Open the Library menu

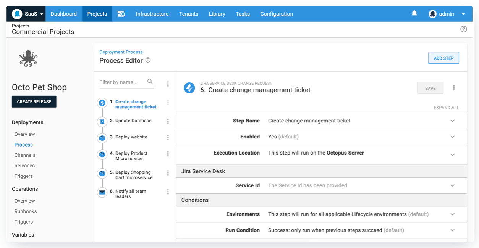click(x=217, y=14)
